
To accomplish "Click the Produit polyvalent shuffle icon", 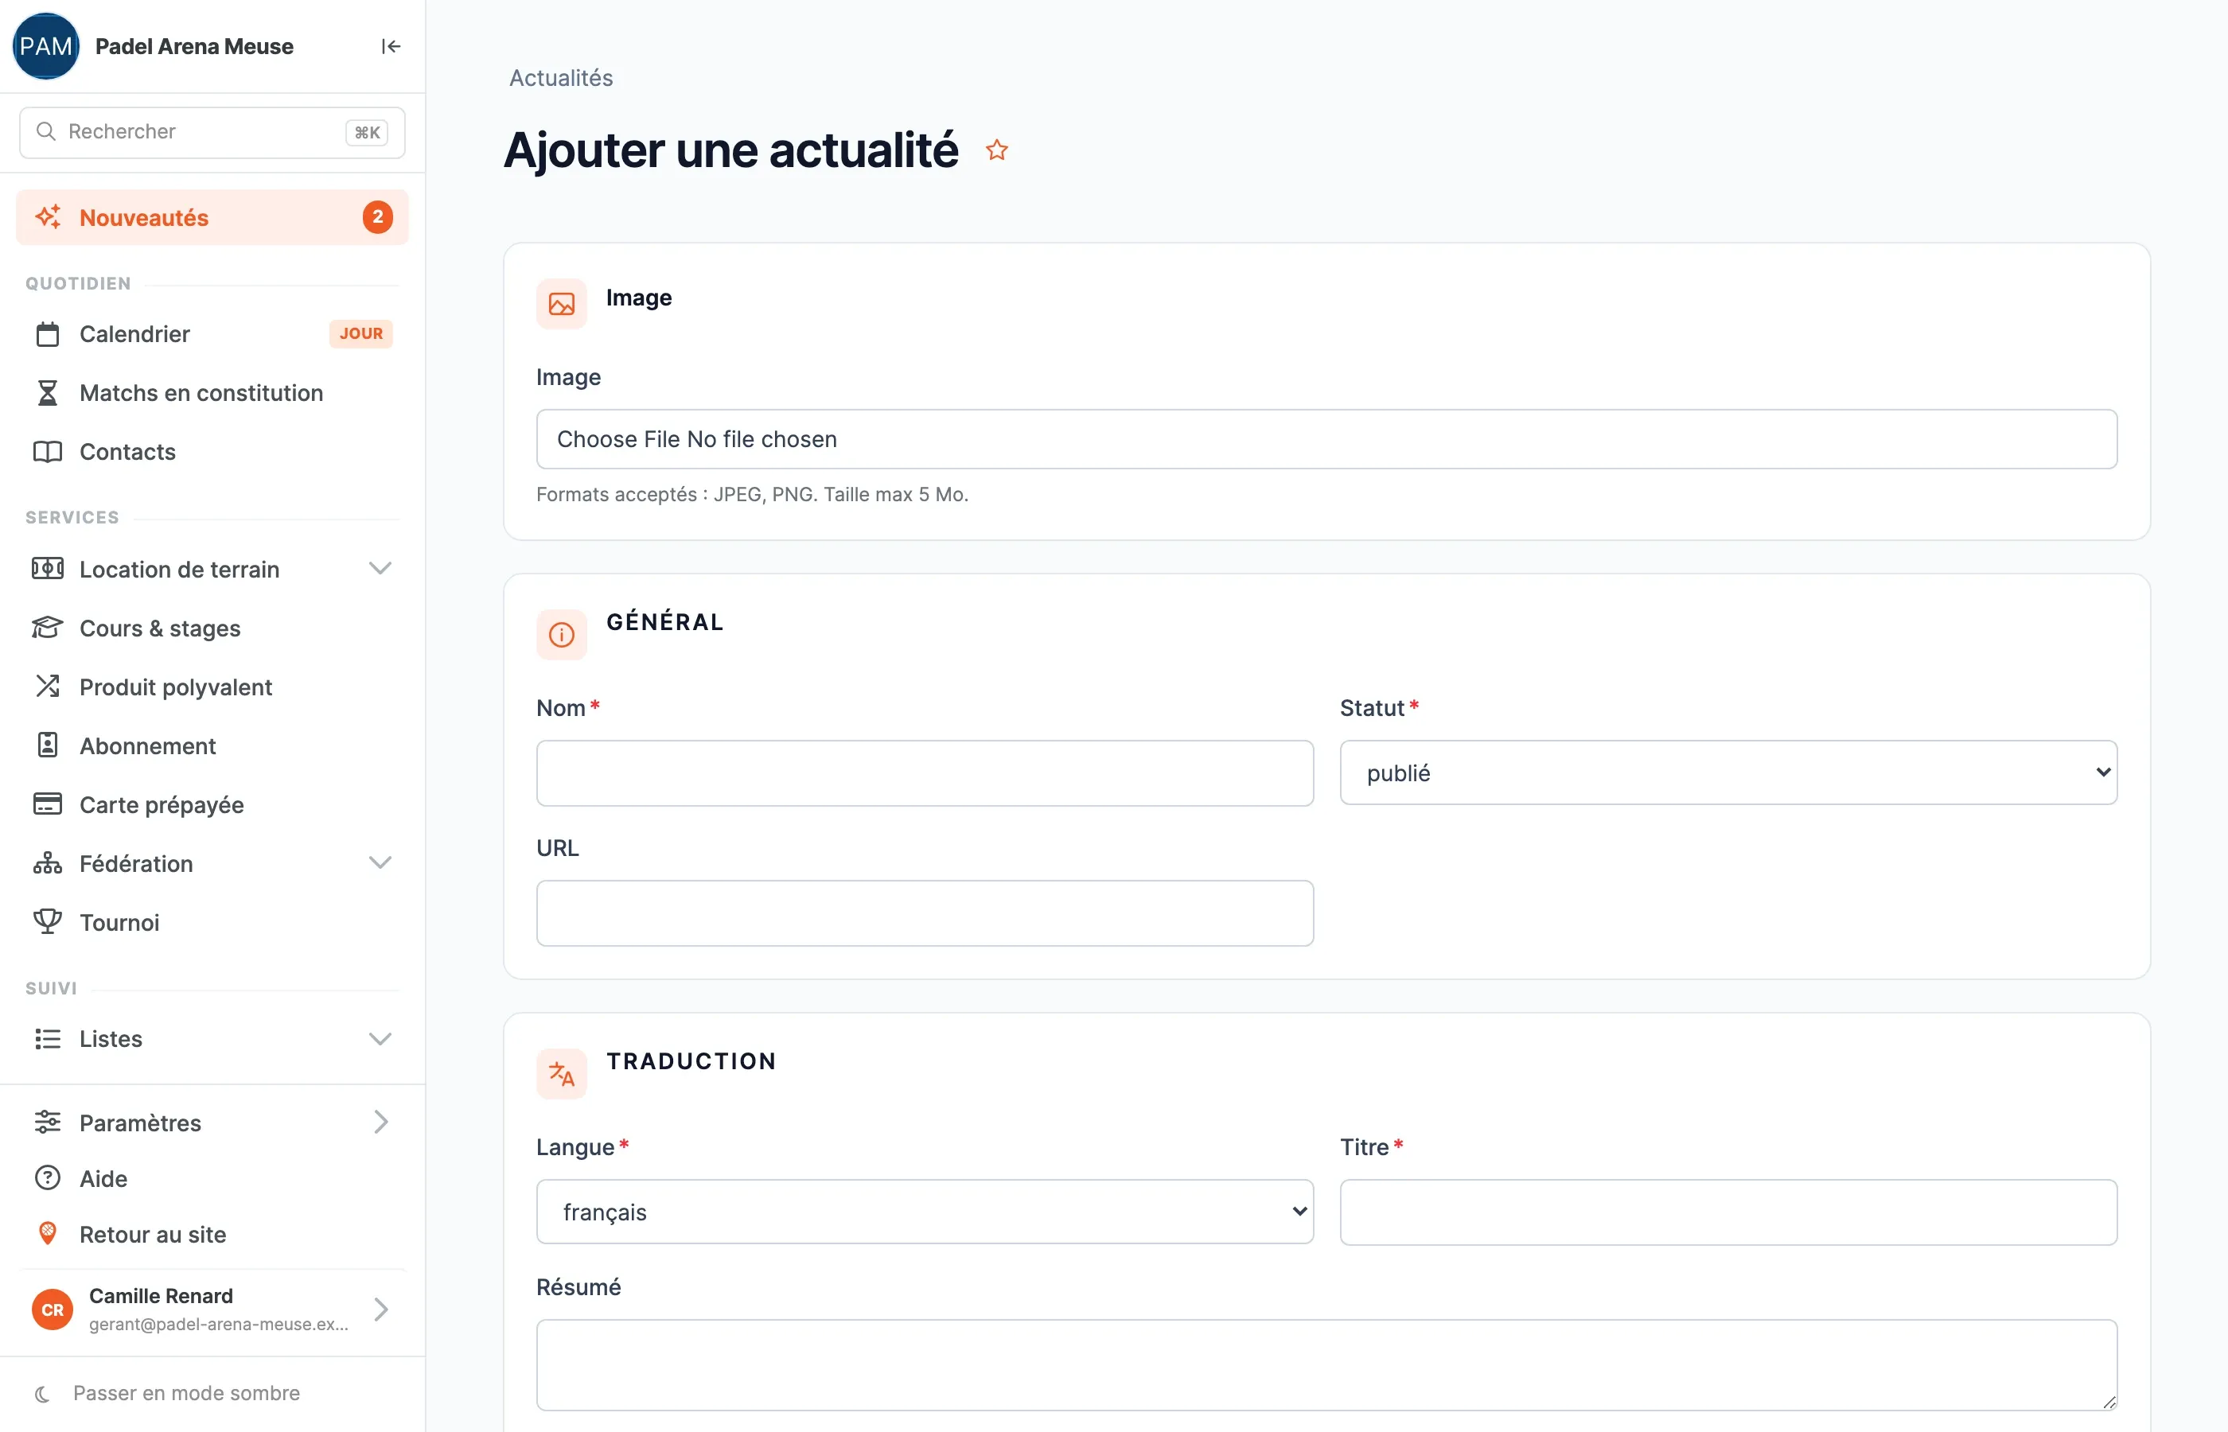I will (x=48, y=687).
